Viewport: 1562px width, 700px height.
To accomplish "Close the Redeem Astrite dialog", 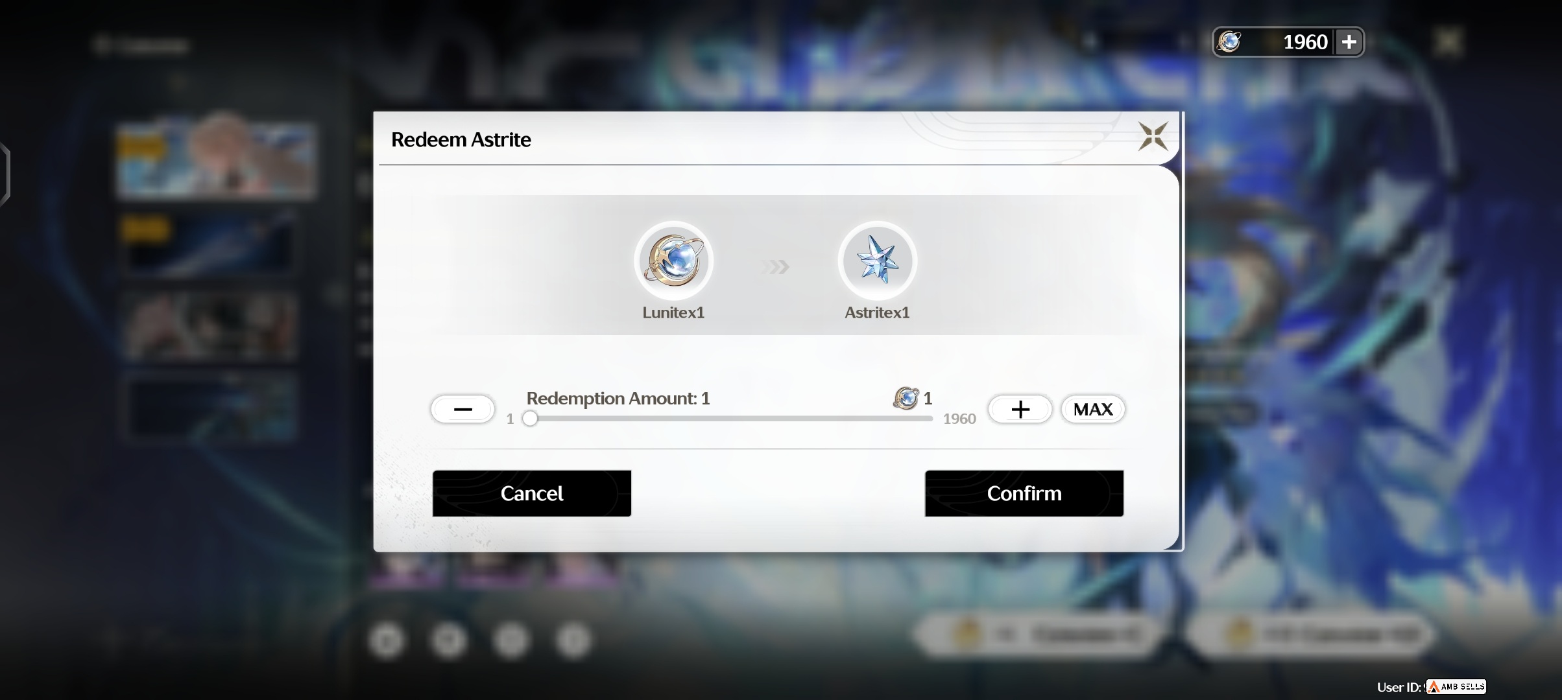I will (x=1153, y=137).
